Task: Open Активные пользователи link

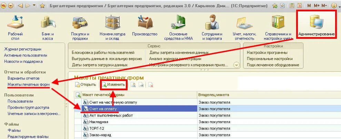Action: coord(26,55)
